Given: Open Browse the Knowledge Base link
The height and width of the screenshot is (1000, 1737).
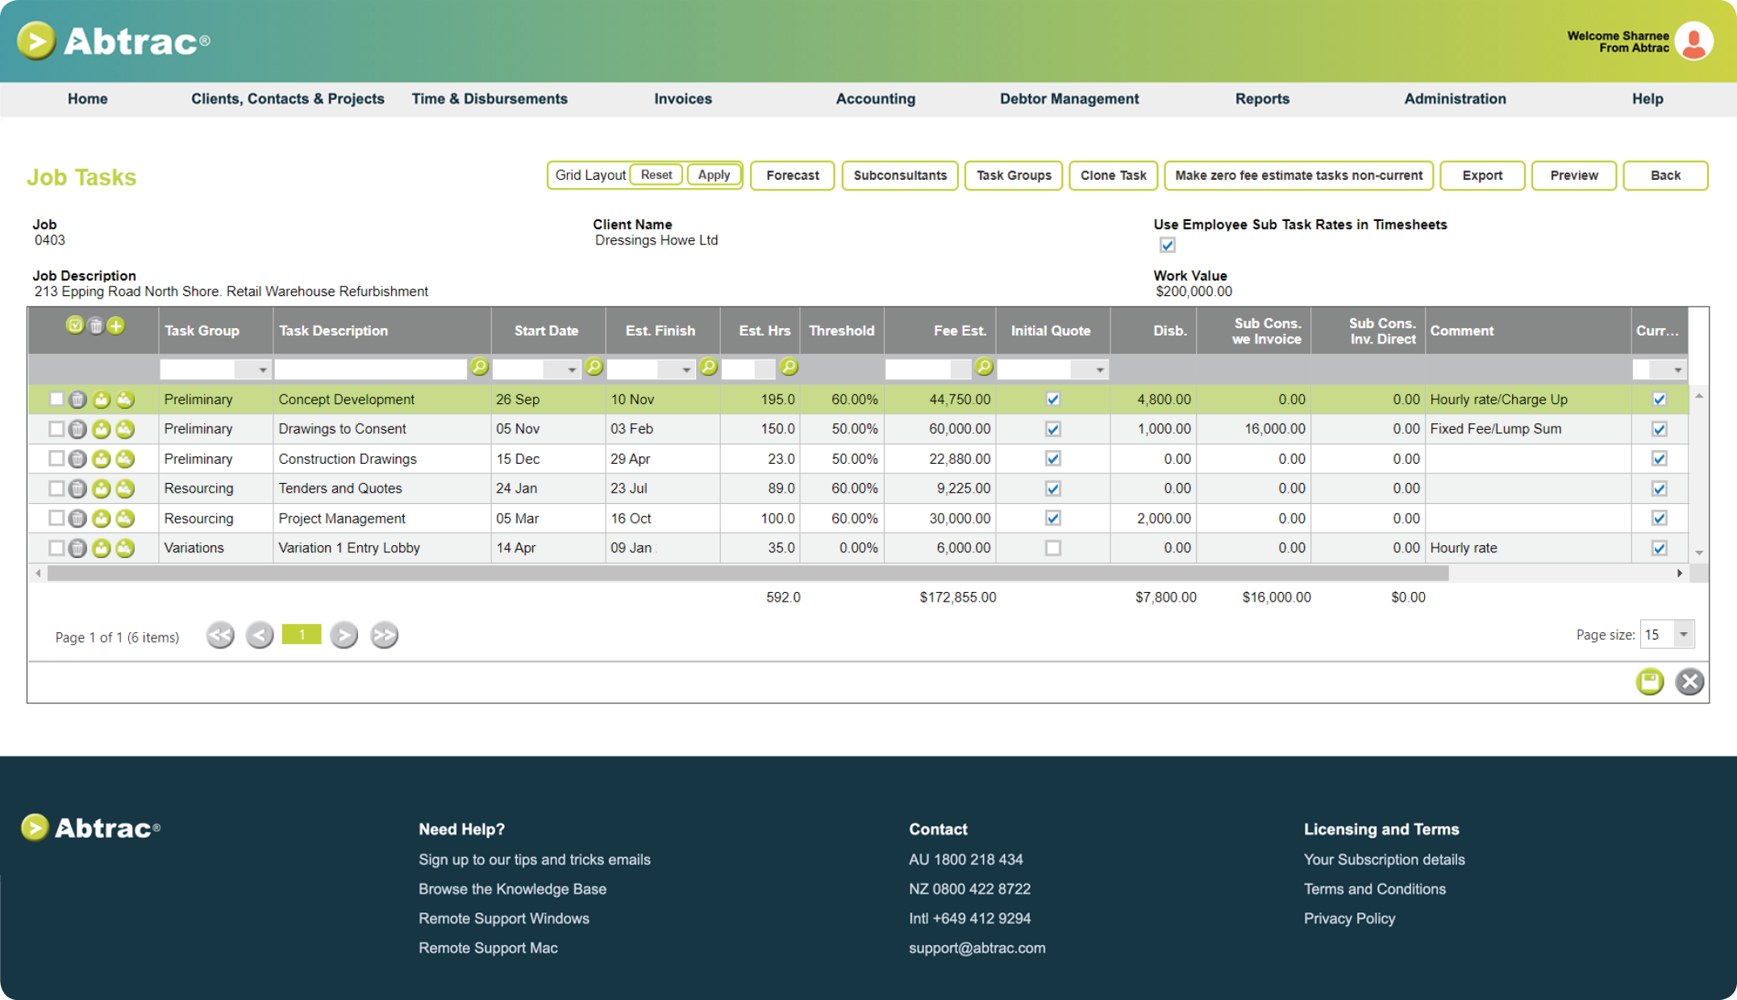Looking at the screenshot, I should pos(512,889).
